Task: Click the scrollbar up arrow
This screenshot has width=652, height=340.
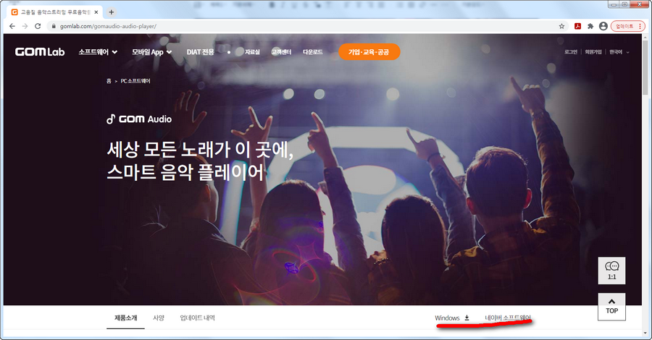Action: (x=645, y=38)
